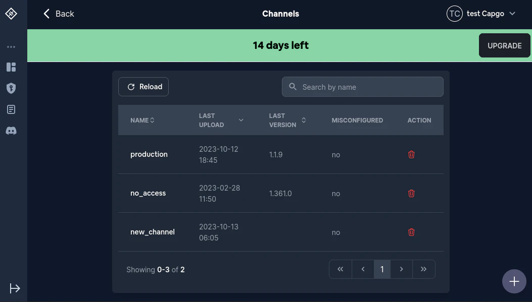Delete the no_access channel
This screenshot has height=302, width=532.
(x=411, y=193)
